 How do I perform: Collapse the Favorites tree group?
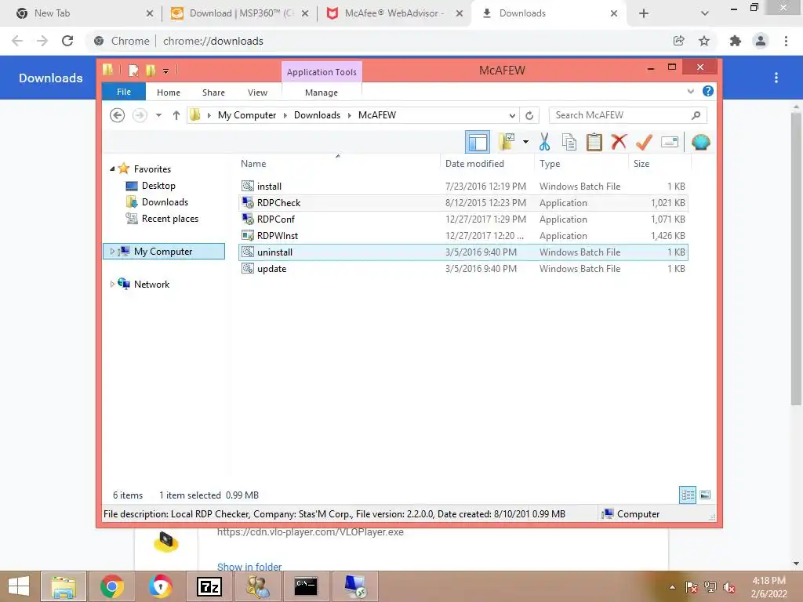[x=112, y=169]
